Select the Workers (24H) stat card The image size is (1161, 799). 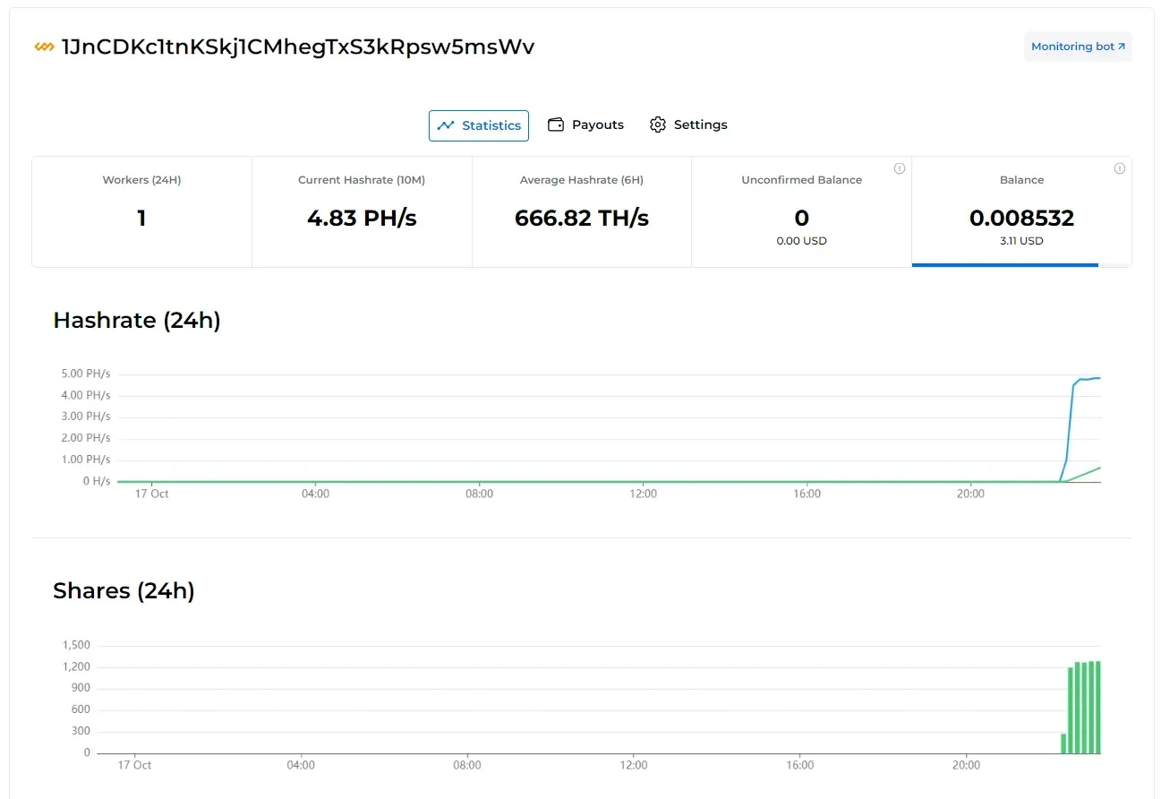pyautogui.click(x=141, y=211)
